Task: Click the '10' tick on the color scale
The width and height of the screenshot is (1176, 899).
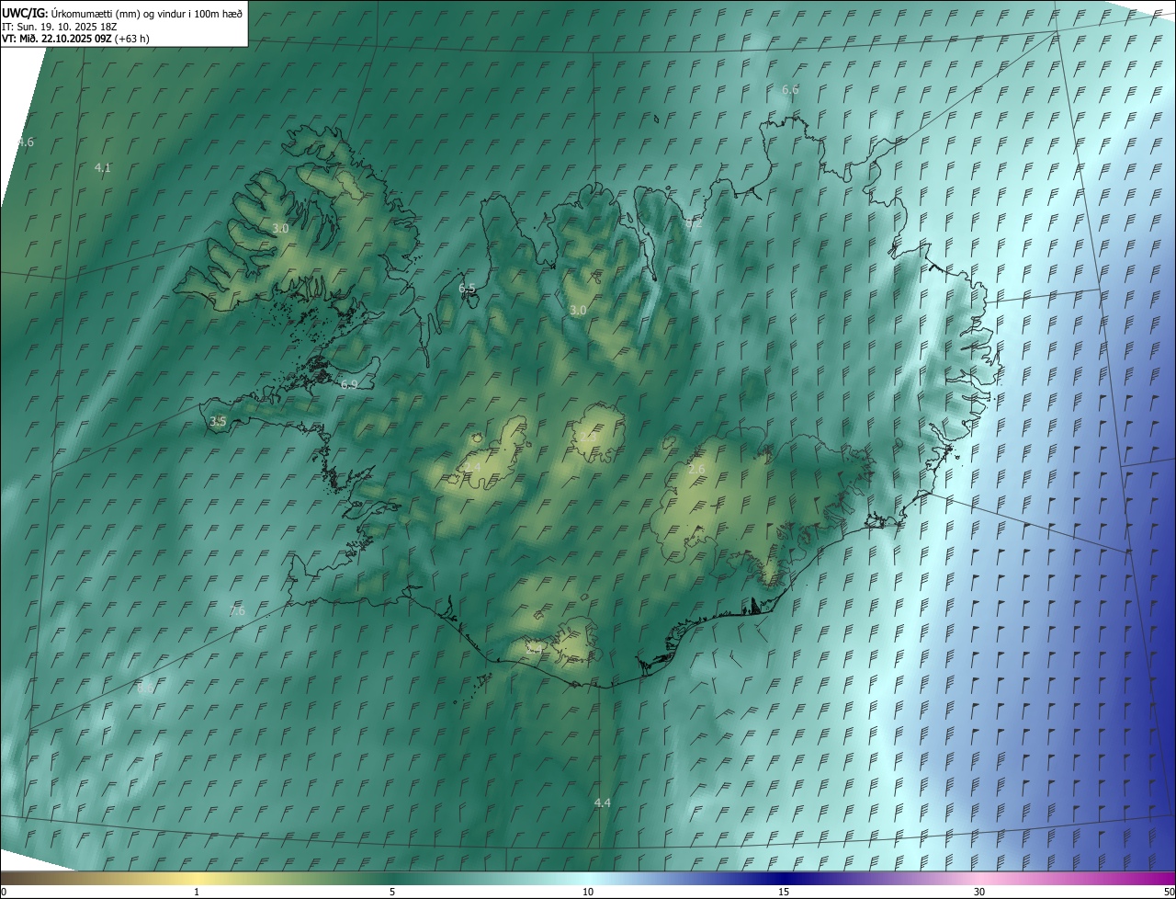Action: coord(588,892)
